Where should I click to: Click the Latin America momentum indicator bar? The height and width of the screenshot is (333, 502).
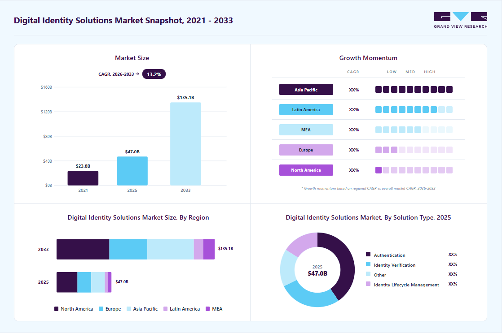(x=414, y=110)
